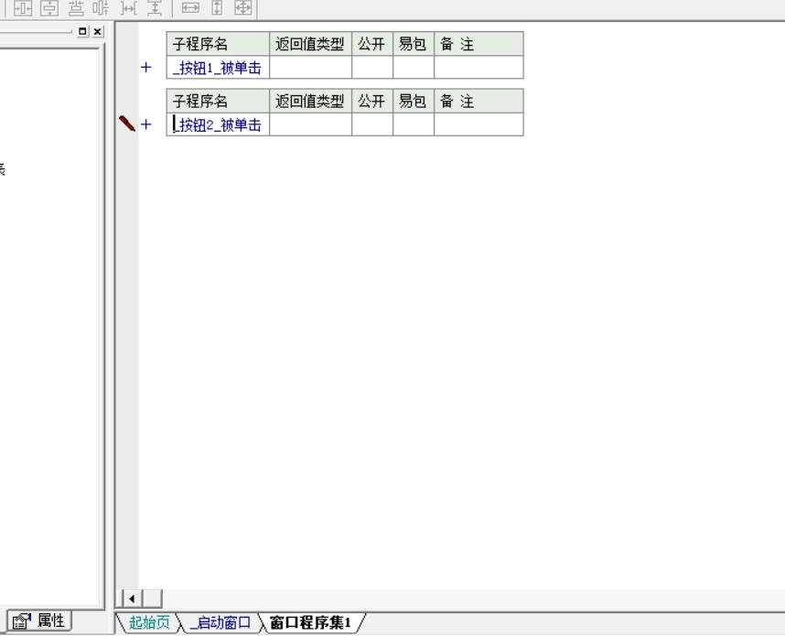Float the left panel with its restore button
The height and width of the screenshot is (636, 785).
[x=84, y=31]
